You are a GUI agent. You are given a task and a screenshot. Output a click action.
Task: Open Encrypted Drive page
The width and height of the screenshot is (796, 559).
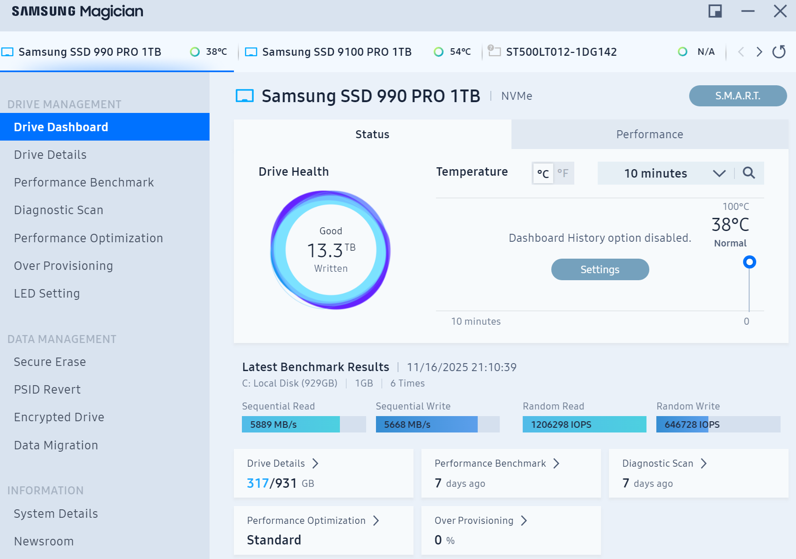coord(105,417)
